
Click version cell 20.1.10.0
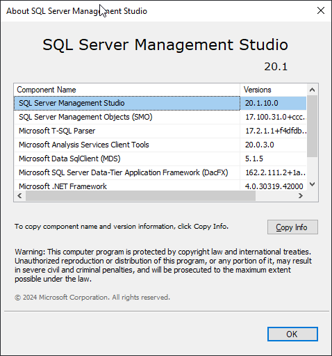274,103
